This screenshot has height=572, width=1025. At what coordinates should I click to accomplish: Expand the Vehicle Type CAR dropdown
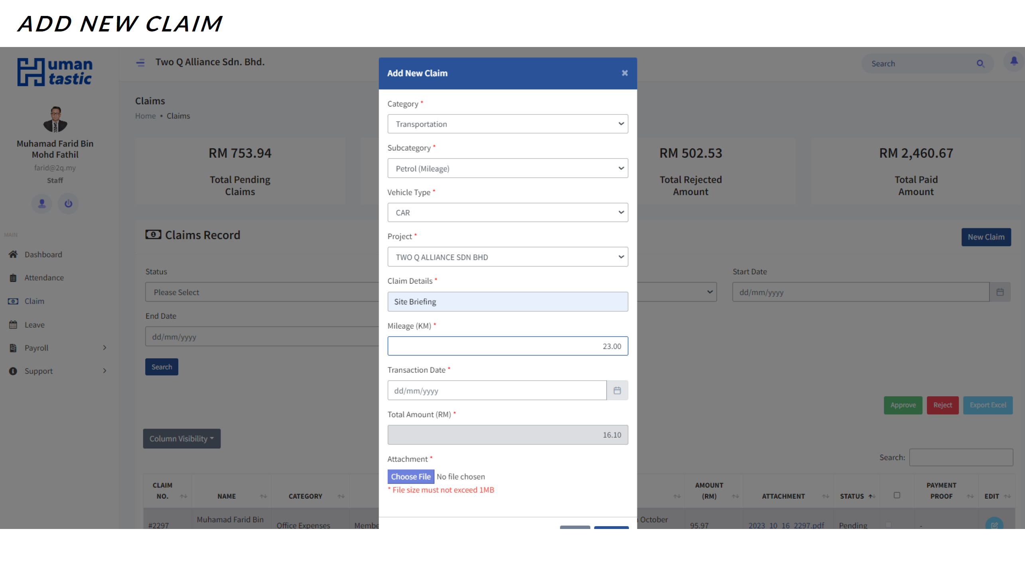coord(508,212)
